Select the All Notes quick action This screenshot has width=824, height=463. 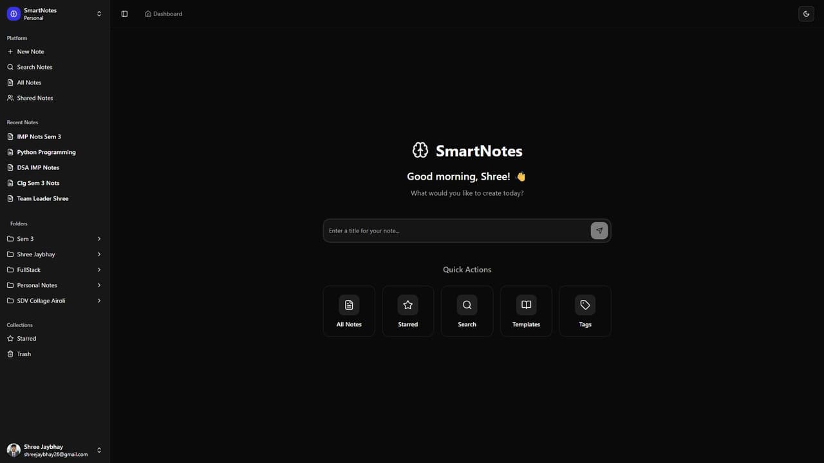(348, 310)
